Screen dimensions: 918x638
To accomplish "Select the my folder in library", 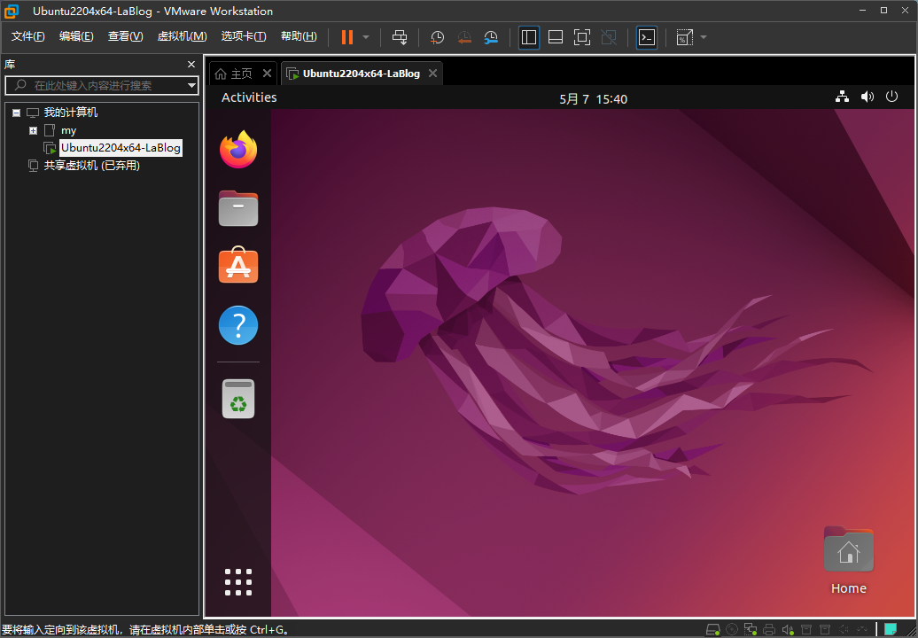I will pyautogui.click(x=68, y=130).
